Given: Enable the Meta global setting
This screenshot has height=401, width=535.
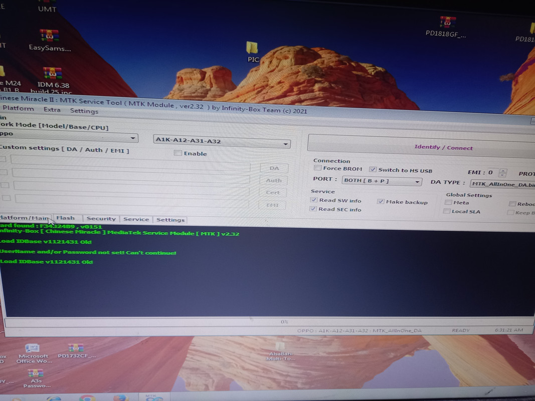Looking at the screenshot, I should 448,203.
